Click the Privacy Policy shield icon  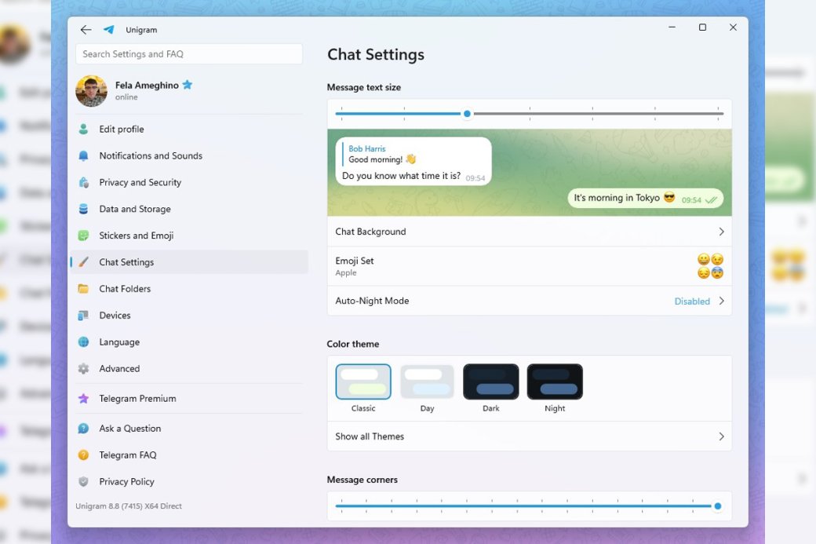point(83,481)
